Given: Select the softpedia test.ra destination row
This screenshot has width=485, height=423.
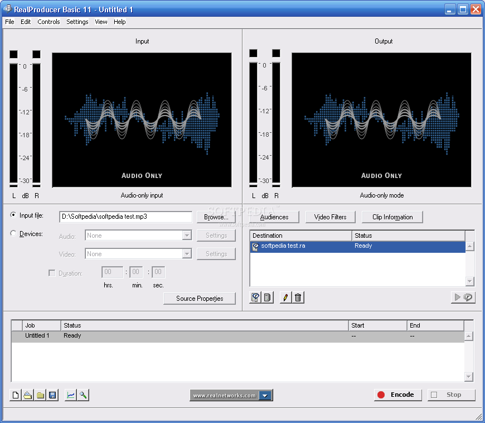Looking at the screenshot, I should [357, 247].
